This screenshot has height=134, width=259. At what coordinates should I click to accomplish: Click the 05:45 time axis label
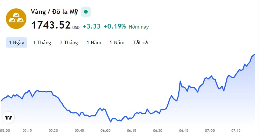point(79,131)
